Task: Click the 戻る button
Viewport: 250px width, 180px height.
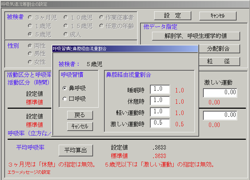Action: (80, 115)
